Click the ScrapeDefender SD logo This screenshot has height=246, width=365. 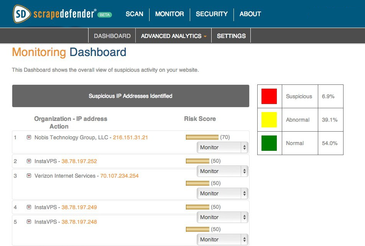coord(21,14)
